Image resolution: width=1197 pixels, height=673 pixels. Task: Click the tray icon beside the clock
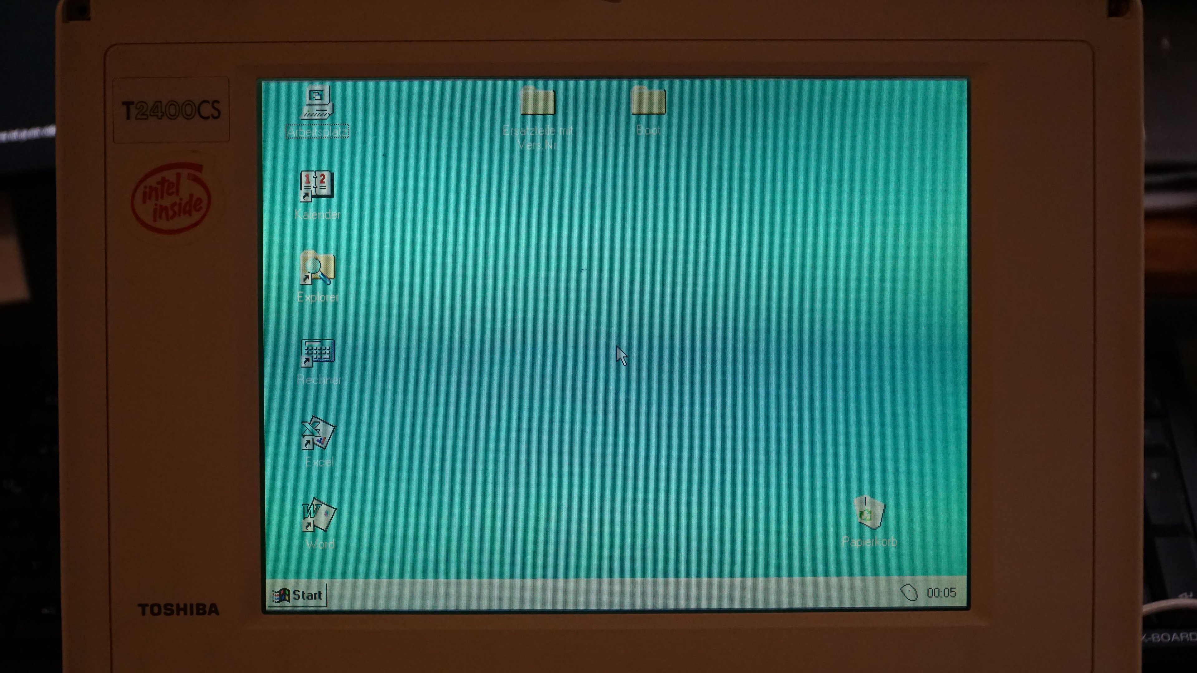coord(908,593)
